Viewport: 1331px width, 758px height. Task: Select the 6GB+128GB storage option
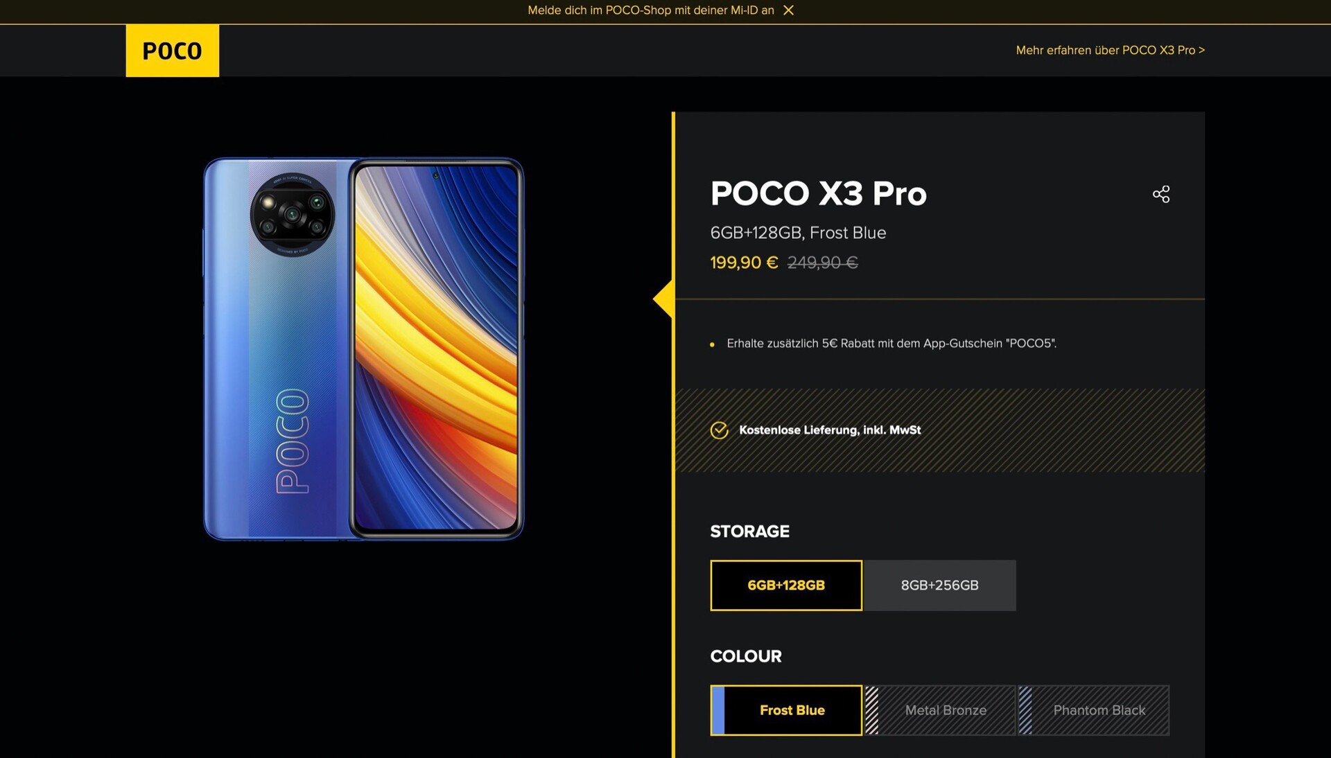(786, 585)
